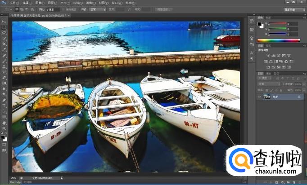
Task: Select the Move tool
Action: pyautogui.click(x=4, y=22)
